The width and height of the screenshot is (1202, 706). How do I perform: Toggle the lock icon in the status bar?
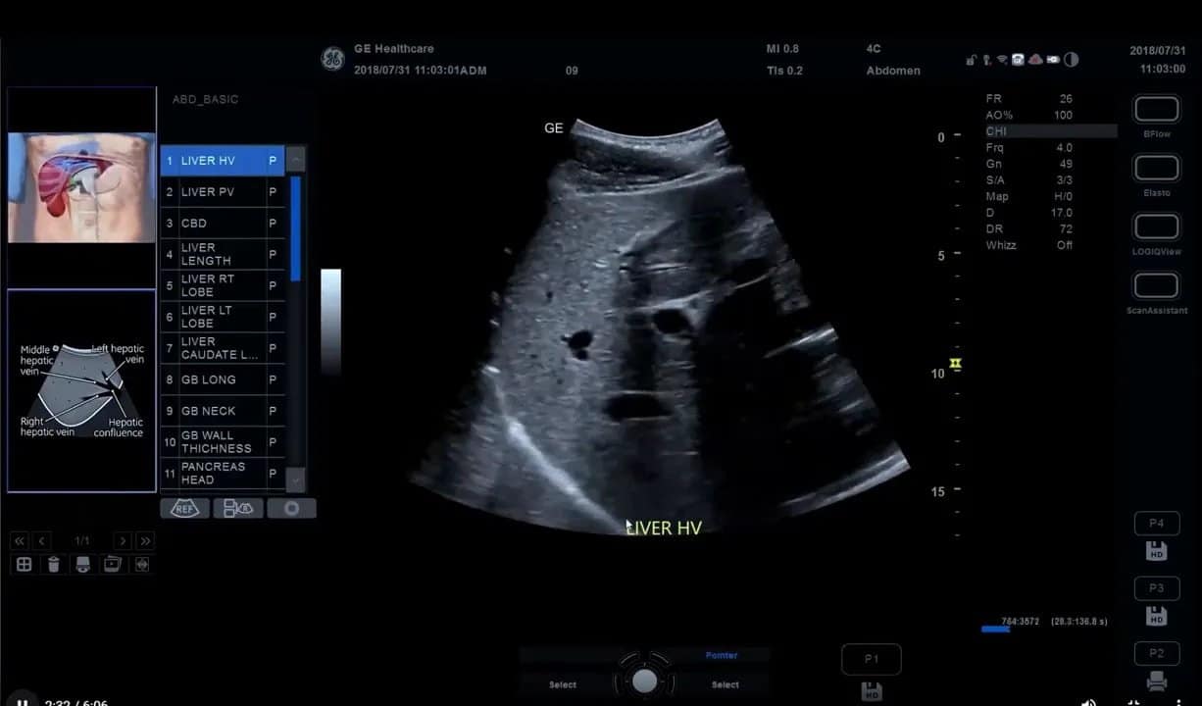pyautogui.click(x=972, y=59)
